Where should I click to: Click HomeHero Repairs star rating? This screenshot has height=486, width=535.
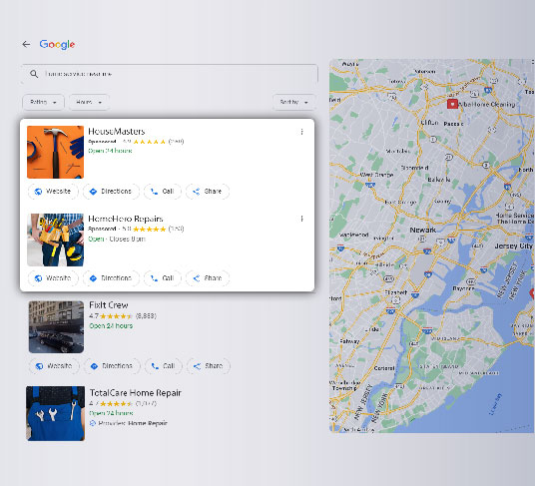150,229
